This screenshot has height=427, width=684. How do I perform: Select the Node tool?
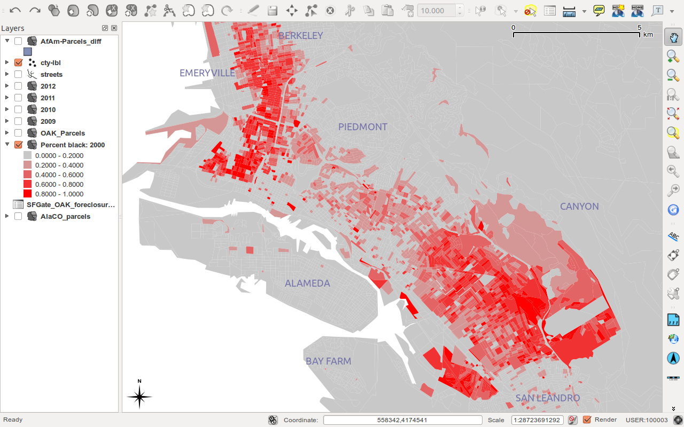pos(311,10)
